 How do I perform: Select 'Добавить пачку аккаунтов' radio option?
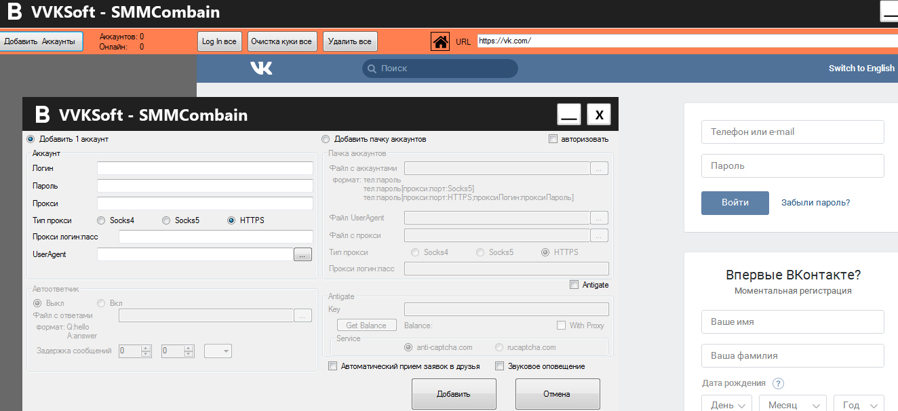pyautogui.click(x=326, y=139)
